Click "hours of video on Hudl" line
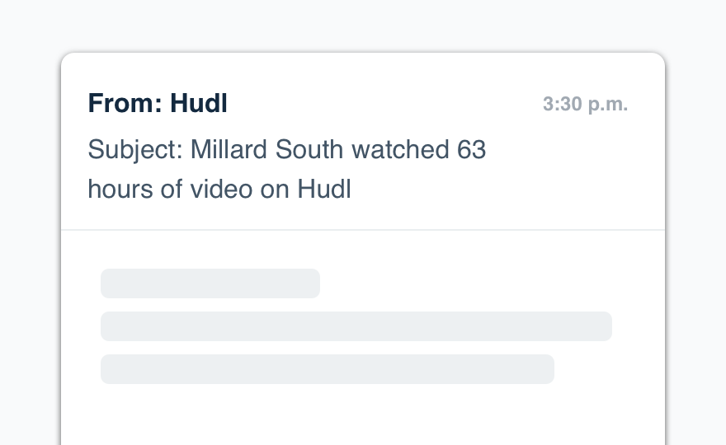Image resolution: width=726 pixels, height=445 pixels. click(x=219, y=190)
